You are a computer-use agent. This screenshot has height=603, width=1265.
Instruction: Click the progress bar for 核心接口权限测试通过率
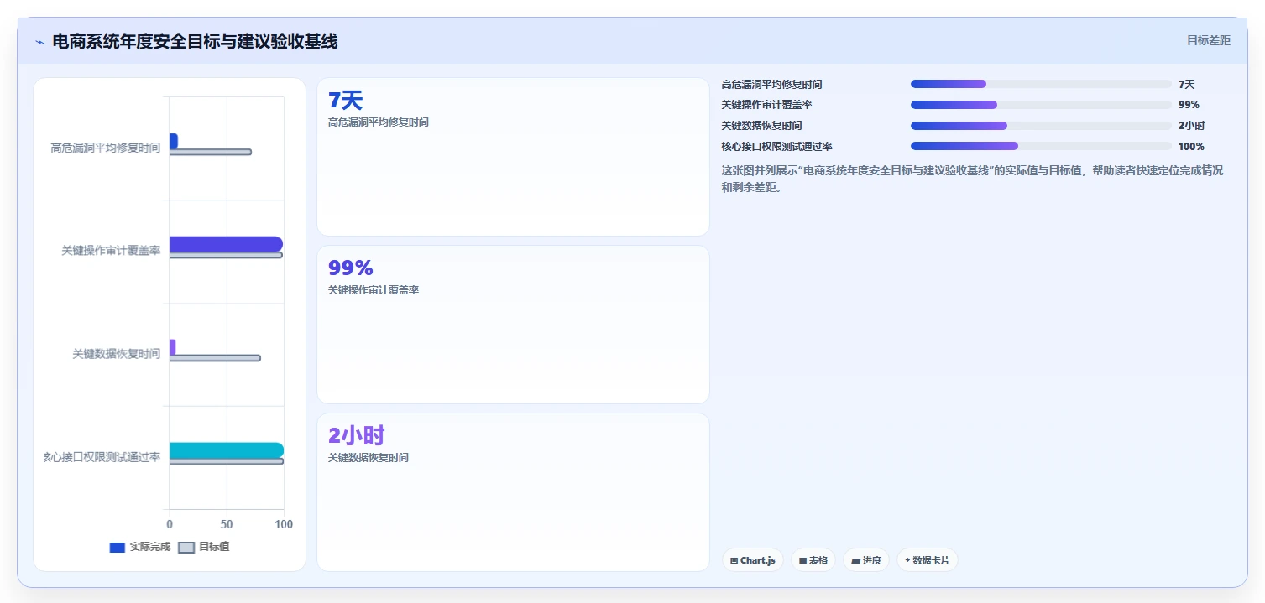(1041, 146)
